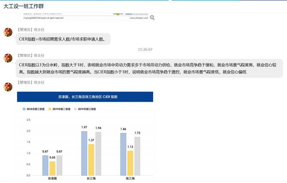Click the gray 2019年第三季度 legend swatch
Image resolution: width=287 pixels, height=183 pixels.
point(75,109)
